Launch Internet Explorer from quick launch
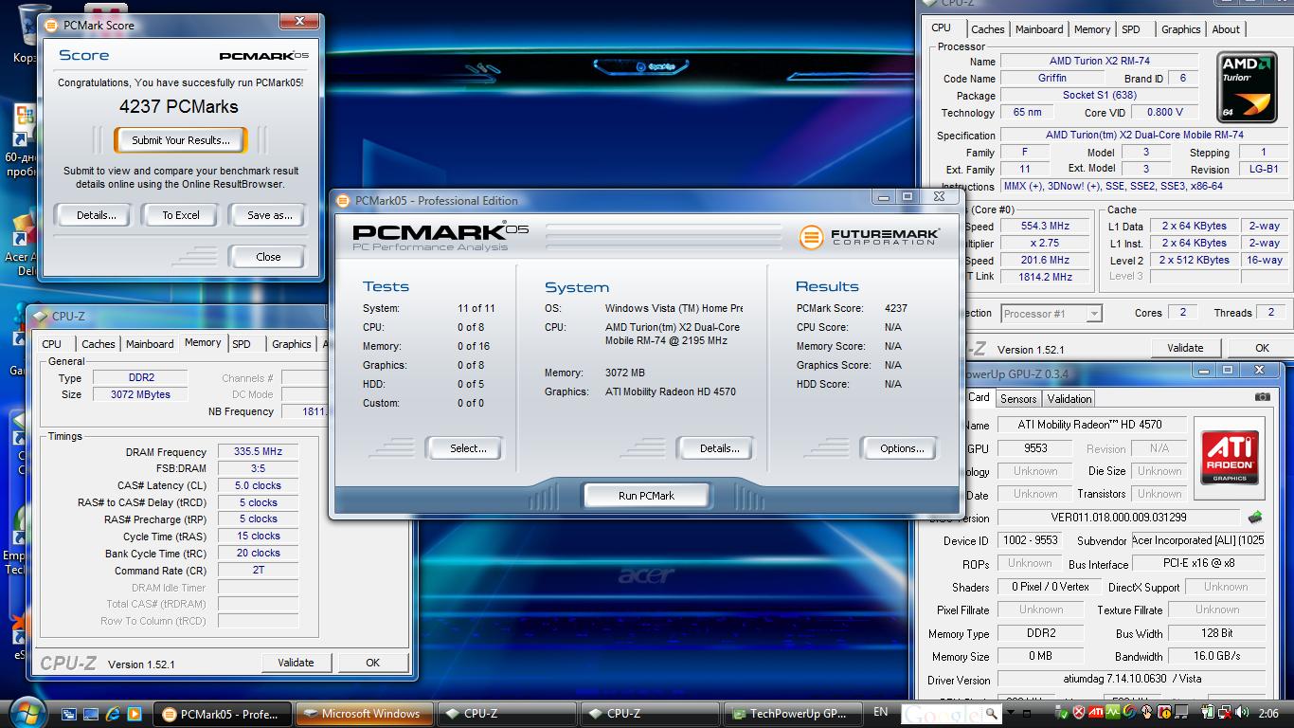Image resolution: width=1294 pixels, height=728 pixels. point(114,714)
